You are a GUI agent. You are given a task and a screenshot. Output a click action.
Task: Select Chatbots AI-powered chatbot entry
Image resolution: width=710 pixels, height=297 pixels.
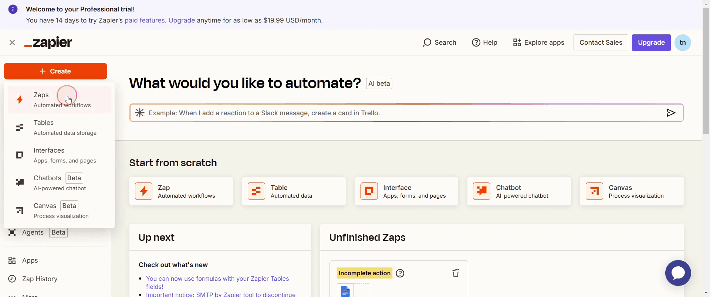tap(59, 183)
